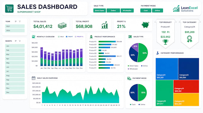Click the Category05 green treemap tile
Screen dimensions: 203x113
(x=164, y=93)
